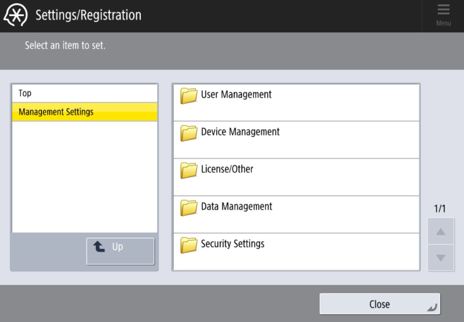Open the hamburger Menu icon
Screen dimensions: 464x322
point(443,12)
